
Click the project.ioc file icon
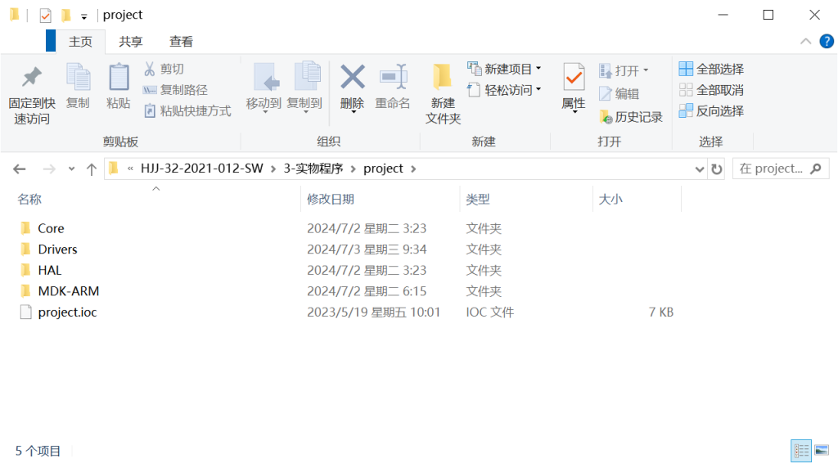25,312
